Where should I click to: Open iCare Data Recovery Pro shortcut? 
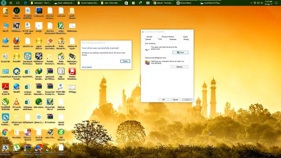pyautogui.click(x=5, y=150)
